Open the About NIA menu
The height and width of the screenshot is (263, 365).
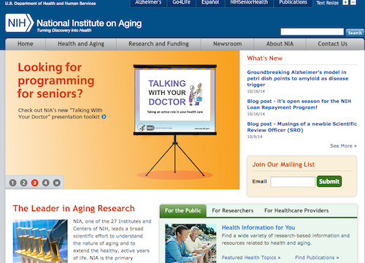pyautogui.click(x=280, y=44)
